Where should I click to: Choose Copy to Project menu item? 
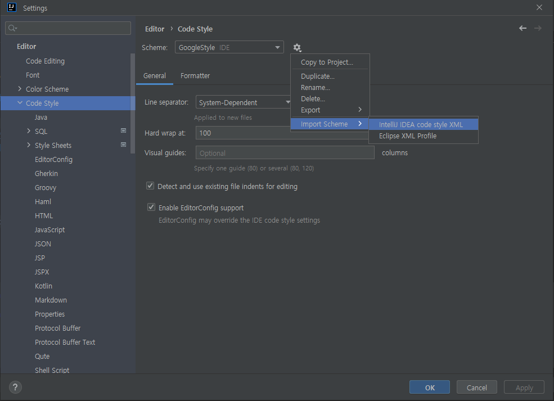[330, 62]
